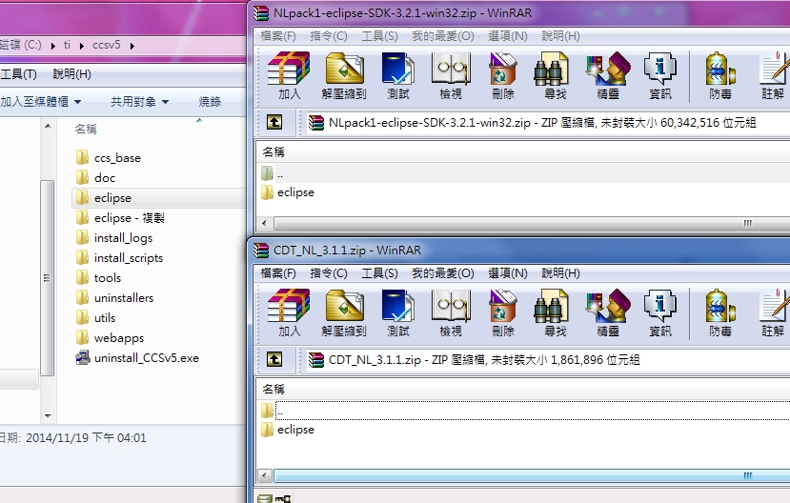Screen dimensions: 790x503
Task: Open 檔案(F) menu in NLpack1 WinRAR window
Action: pyautogui.click(x=278, y=36)
